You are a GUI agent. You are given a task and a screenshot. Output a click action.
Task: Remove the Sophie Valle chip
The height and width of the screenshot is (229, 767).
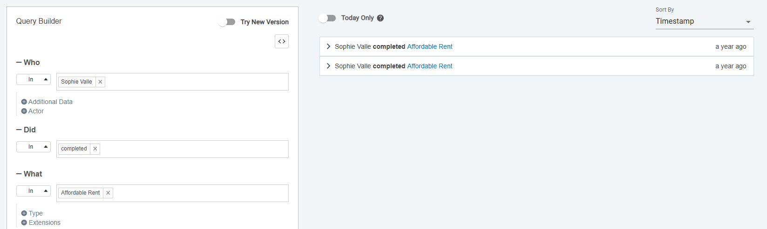click(x=100, y=82)
